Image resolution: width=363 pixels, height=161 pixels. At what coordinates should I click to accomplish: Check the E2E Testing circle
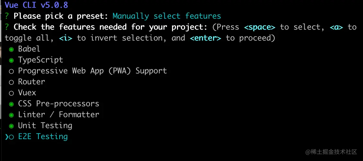coord(12,137)
